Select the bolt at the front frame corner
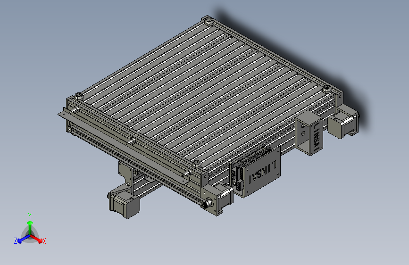Screen dimensions: 409x265 point(197,164)
